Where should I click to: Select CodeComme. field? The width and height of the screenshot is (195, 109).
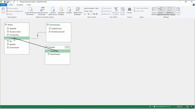[58, 28]
